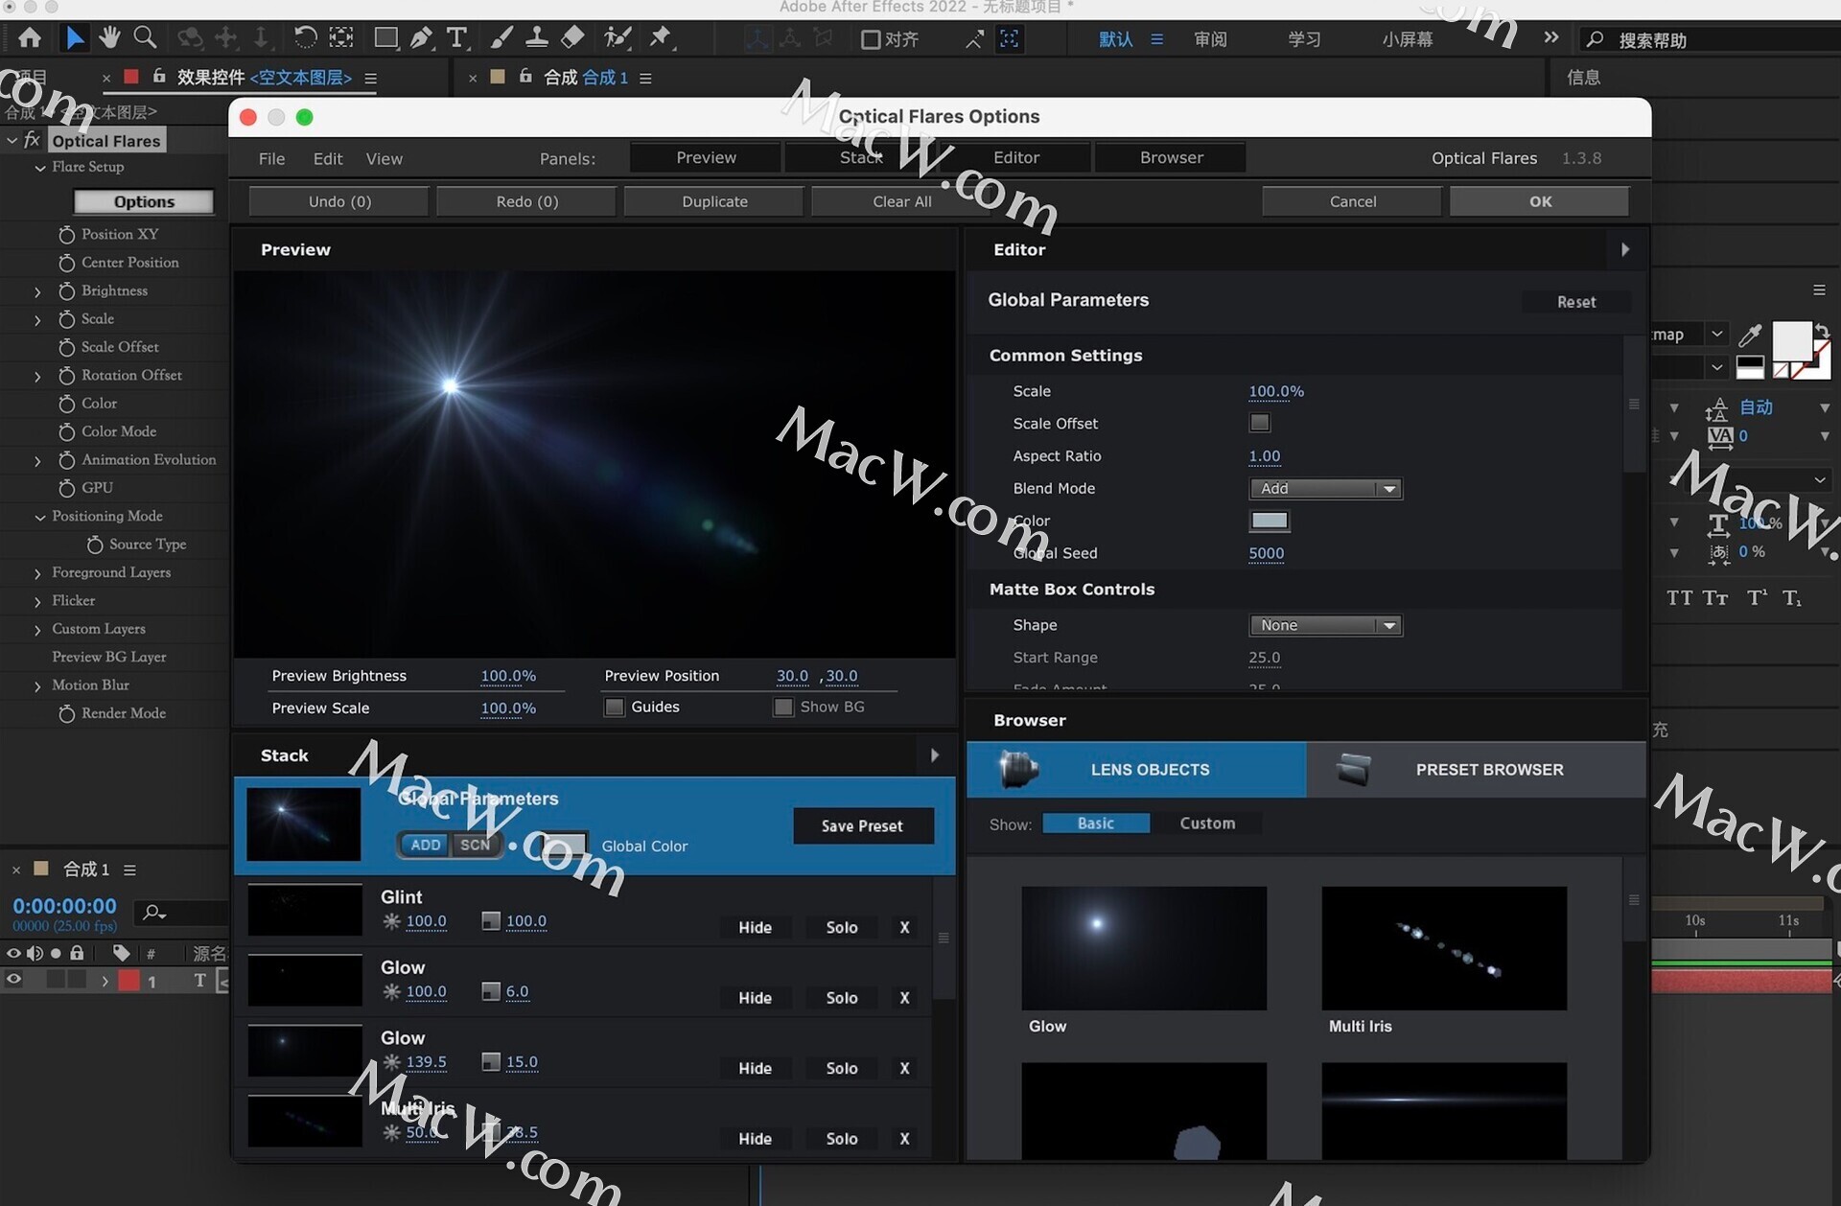Viewport: 1841px width, 1206px height.
Task: Open the Blend Mode Add dropdown
Action: [x=1325, y=489]
